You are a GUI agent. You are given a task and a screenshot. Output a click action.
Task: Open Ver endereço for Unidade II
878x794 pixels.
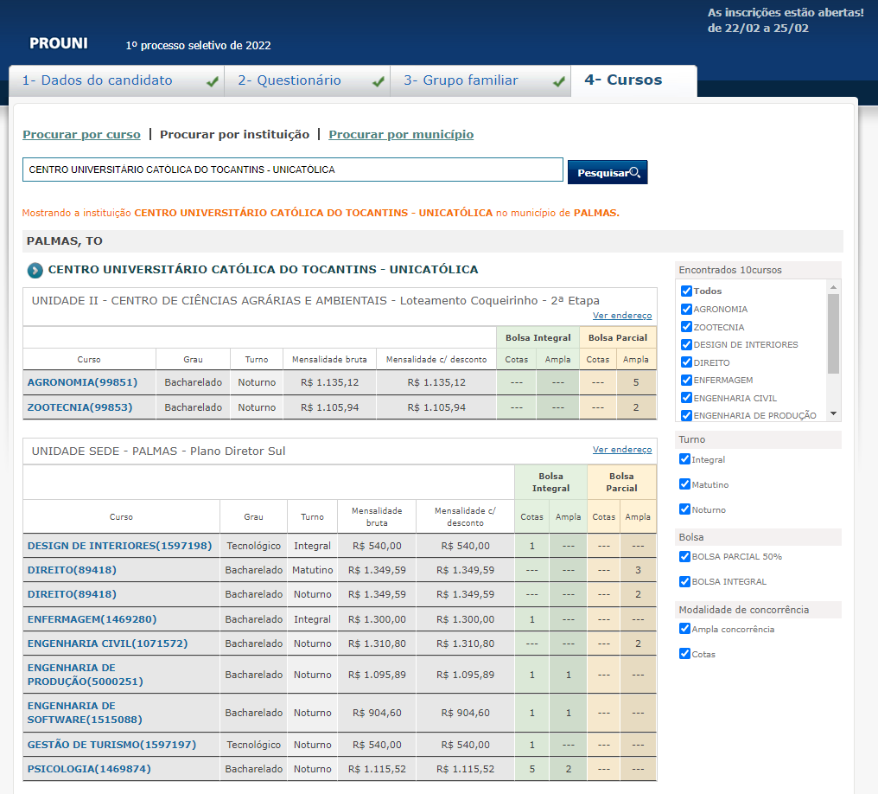point(622,316)
